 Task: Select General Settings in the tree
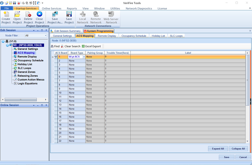point(28,49)
